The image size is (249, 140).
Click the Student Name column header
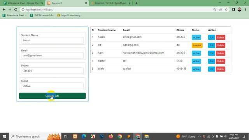tap(107, 30)
